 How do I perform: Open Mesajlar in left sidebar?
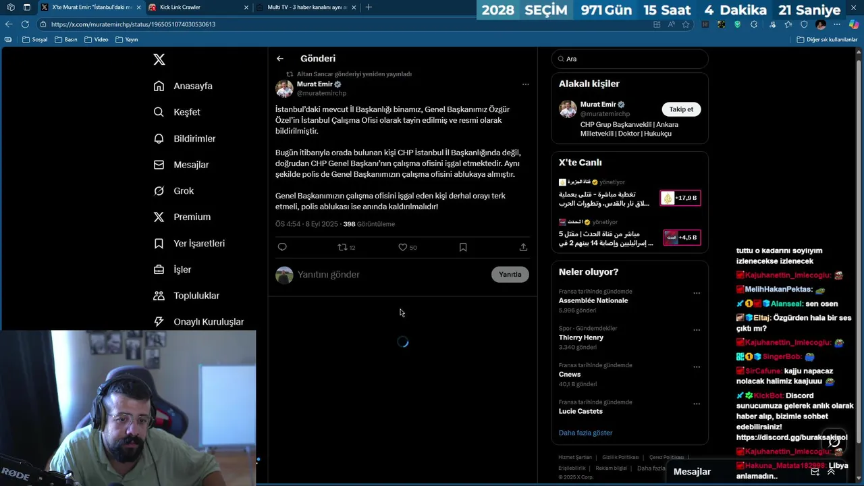[181, 165]
